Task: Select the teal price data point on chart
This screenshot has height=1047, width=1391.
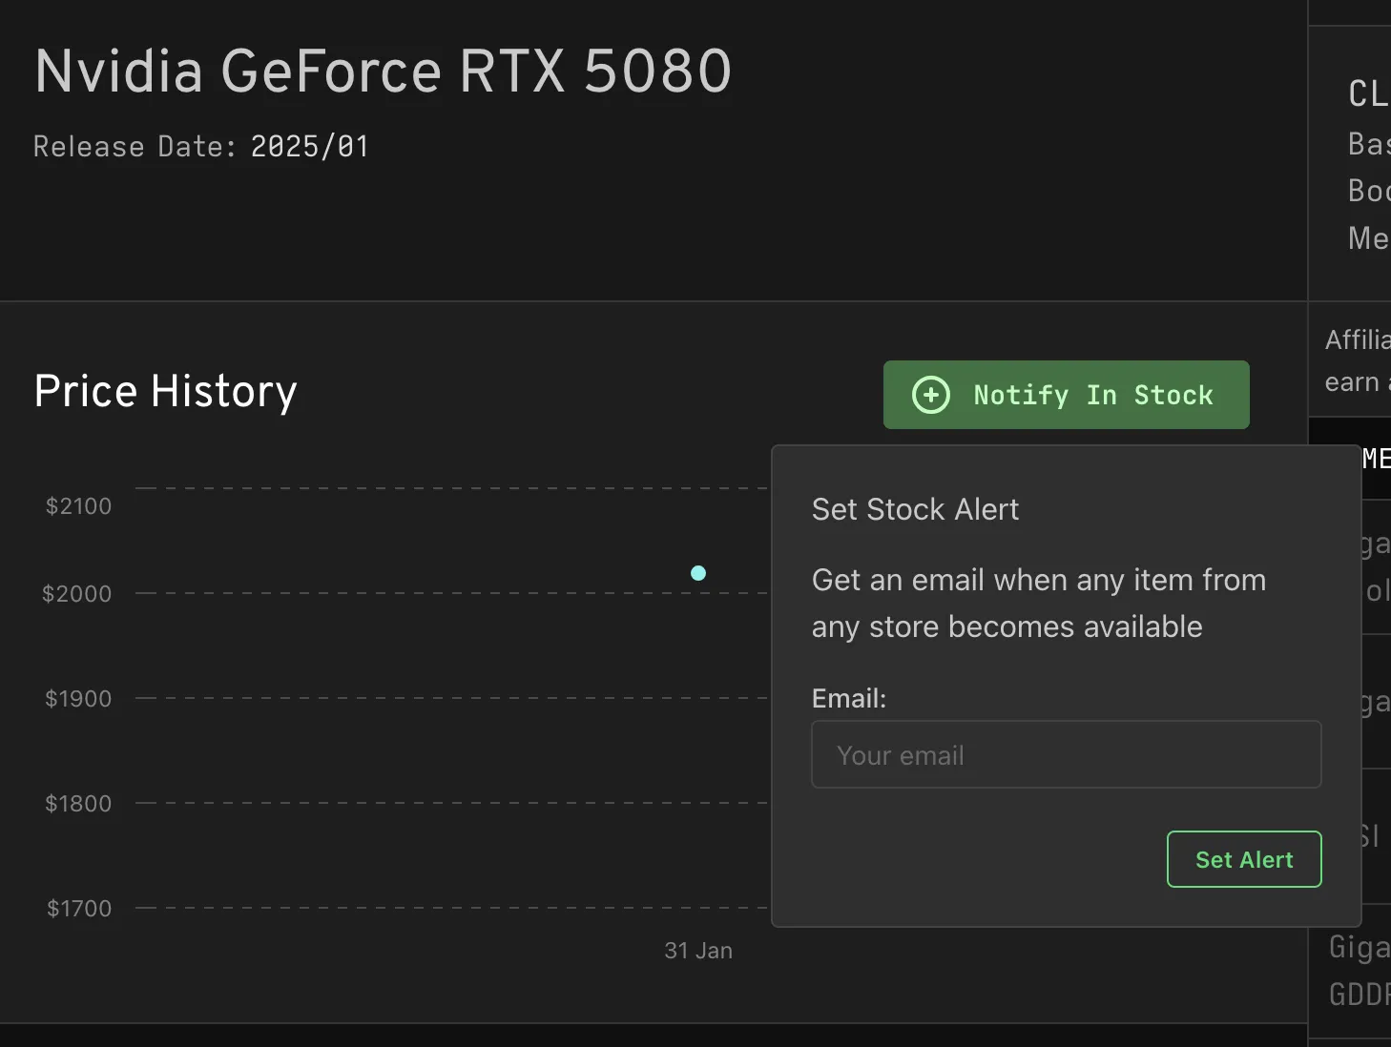Action: [698, 573]
